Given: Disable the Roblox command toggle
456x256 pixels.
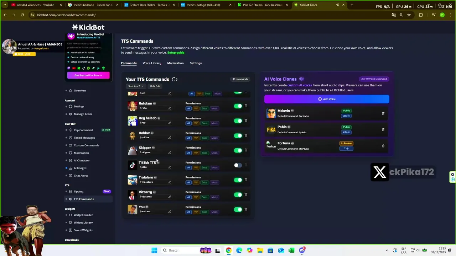Looking at the screenshot, I should point(238,135).
